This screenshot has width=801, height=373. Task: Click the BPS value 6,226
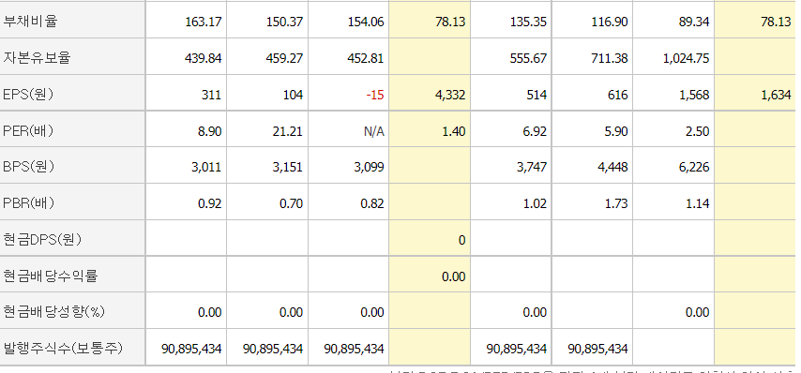coord(694,168)
